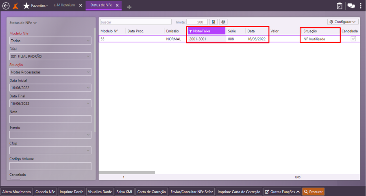Click the print icon in grid toolbar
This screenshot has width=366, height=196.
pos(223,22)
